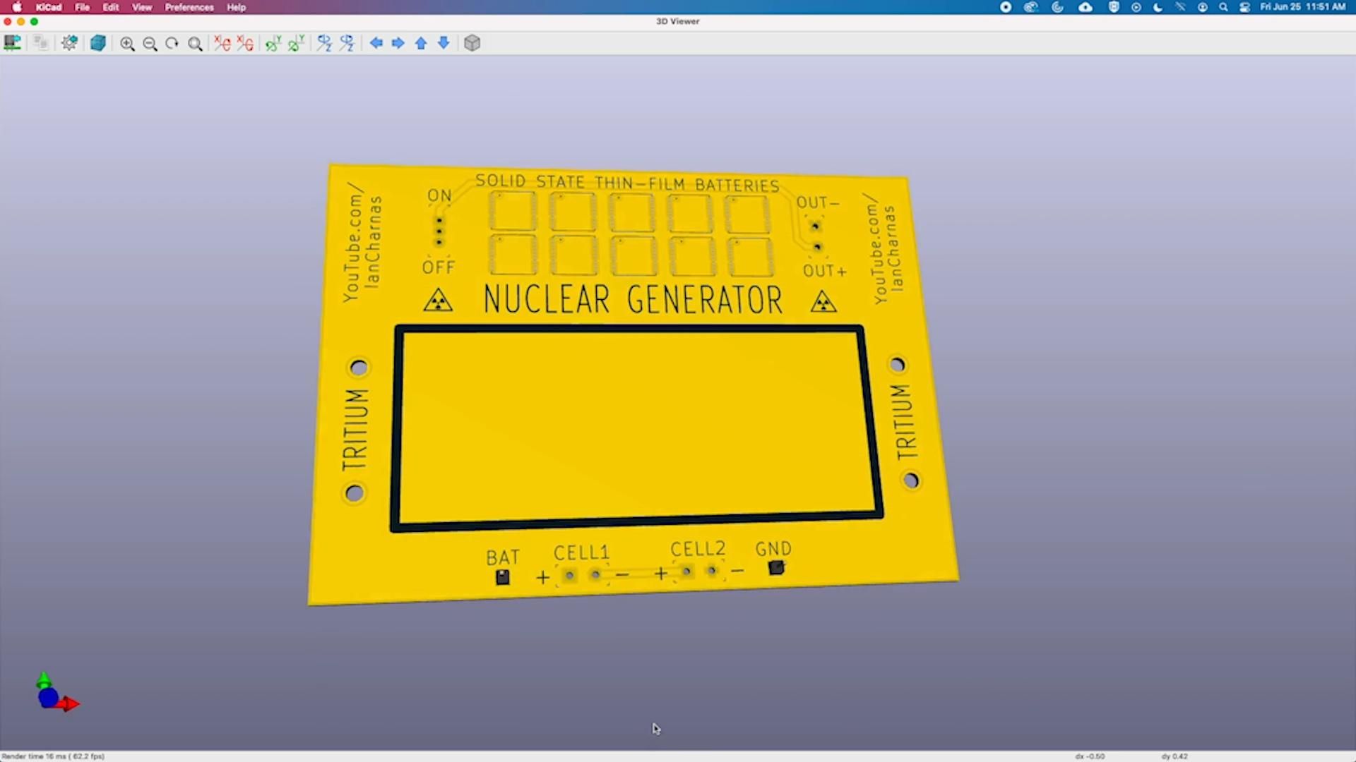Rotate the board clockwise on the X axis
1356x762 pixels.
pos(222,43)
